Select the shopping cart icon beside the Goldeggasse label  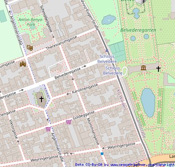click(69, 122)
